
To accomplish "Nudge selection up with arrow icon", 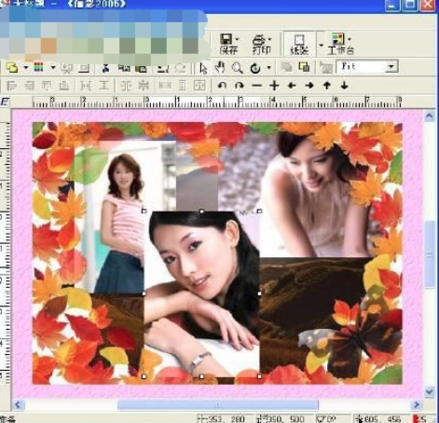I will click(327, 86).
